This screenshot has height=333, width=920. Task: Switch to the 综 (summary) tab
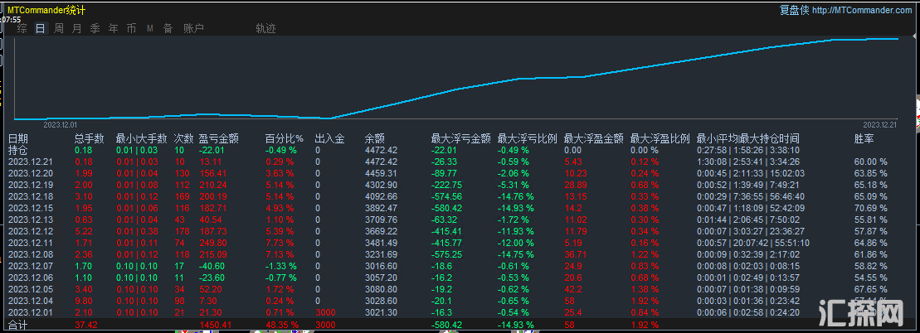(x=22, y=28)
